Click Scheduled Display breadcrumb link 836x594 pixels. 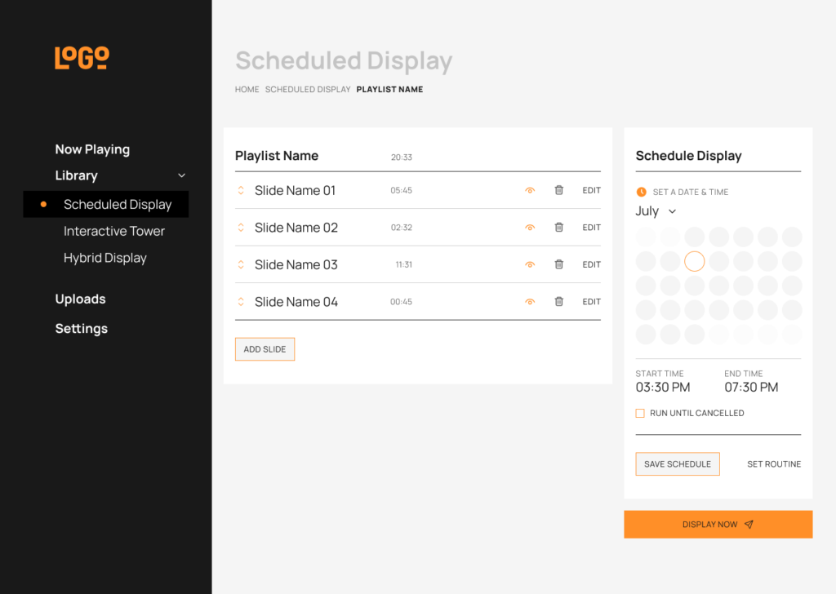click(308, 90)
